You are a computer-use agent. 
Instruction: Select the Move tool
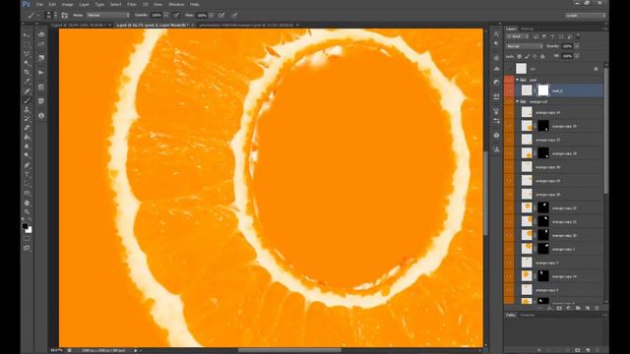(x=27, y=35)
